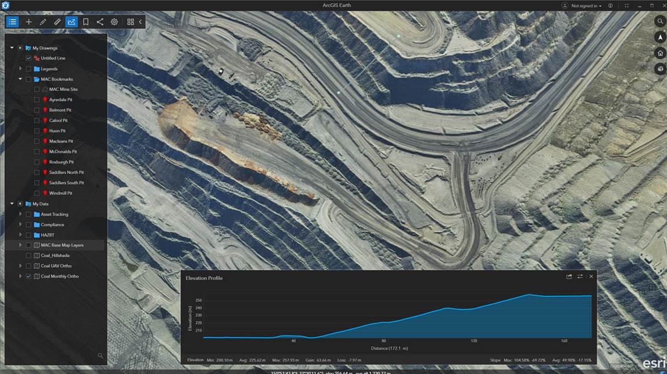
Task: Click the fullscreen icon in title bar
Action: 627,6
